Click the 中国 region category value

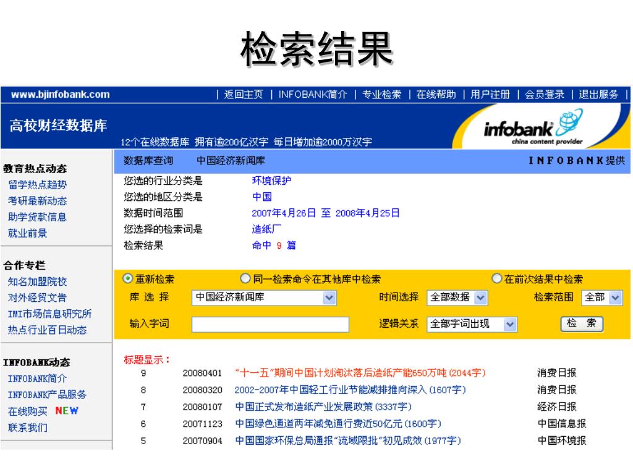262,197
